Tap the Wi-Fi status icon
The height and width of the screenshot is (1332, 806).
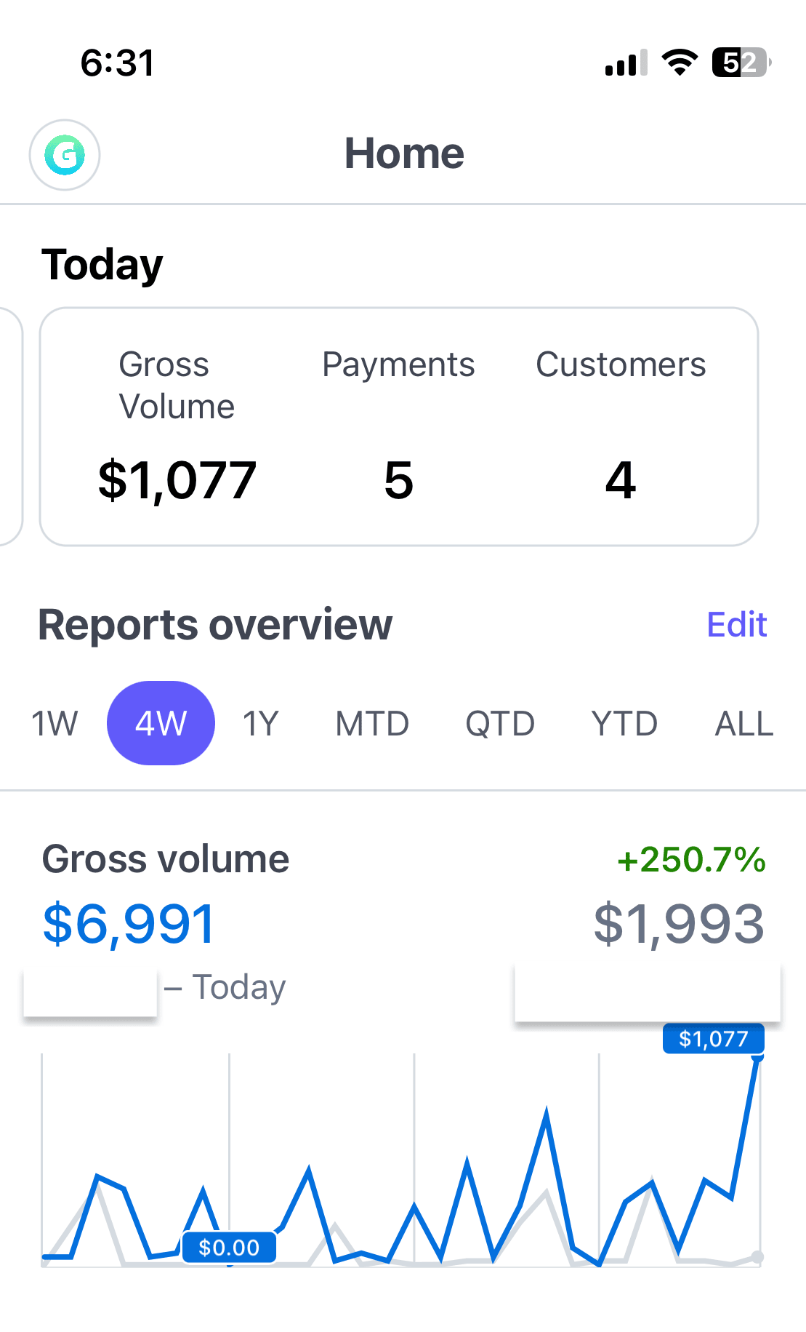(679, 63)
